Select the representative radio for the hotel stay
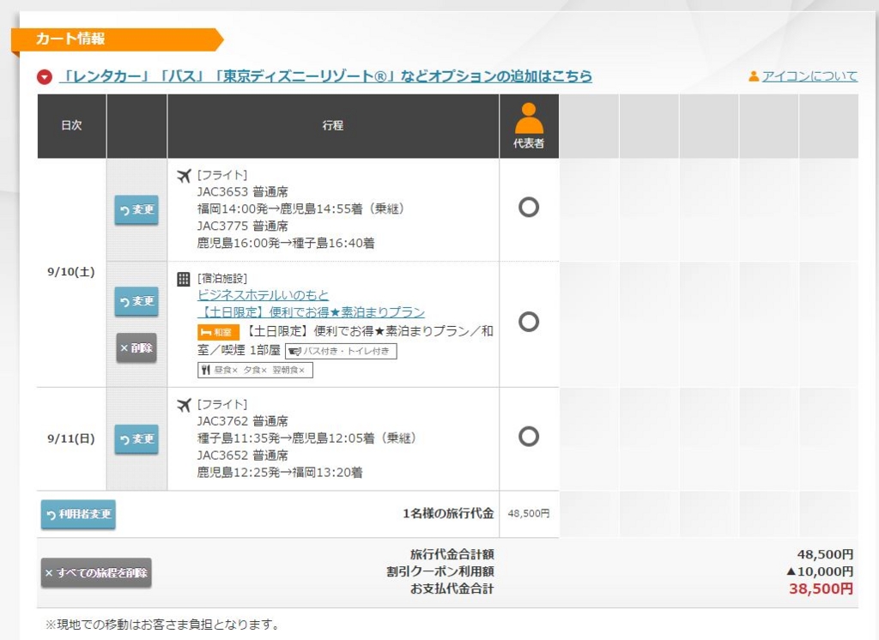This screenshot has width=879, height=640. (529, 322)
